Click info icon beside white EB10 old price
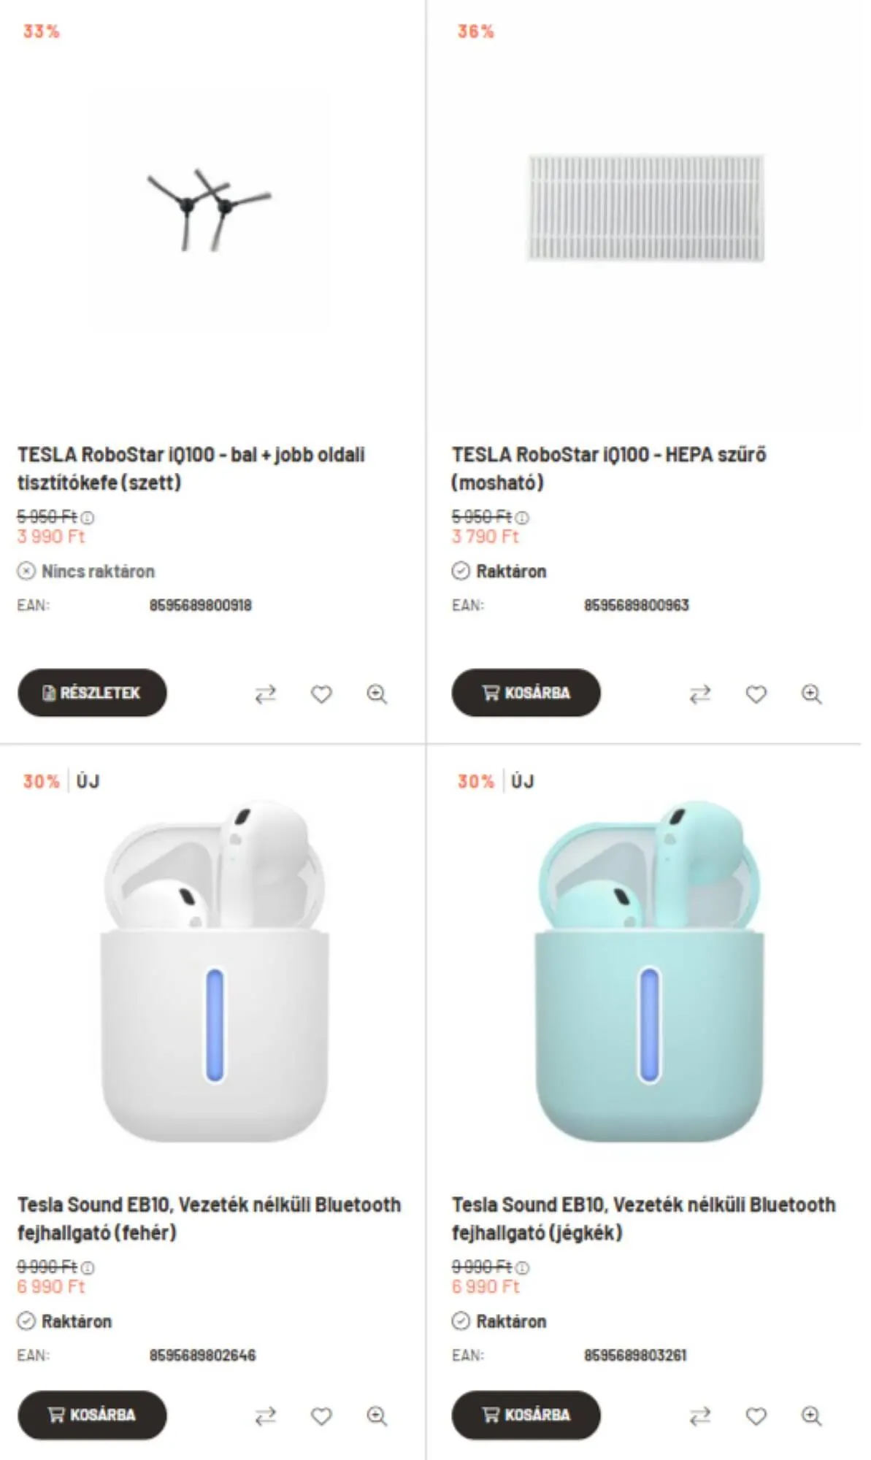Image resolution: width=871 pixels, height=1460 pixels. click(x=88, y=1268)
